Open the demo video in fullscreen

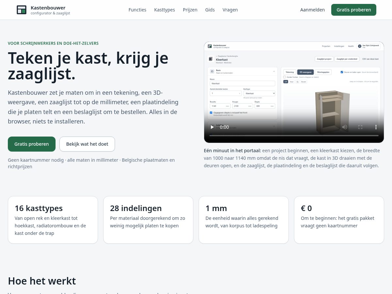[x=360, y=127]
